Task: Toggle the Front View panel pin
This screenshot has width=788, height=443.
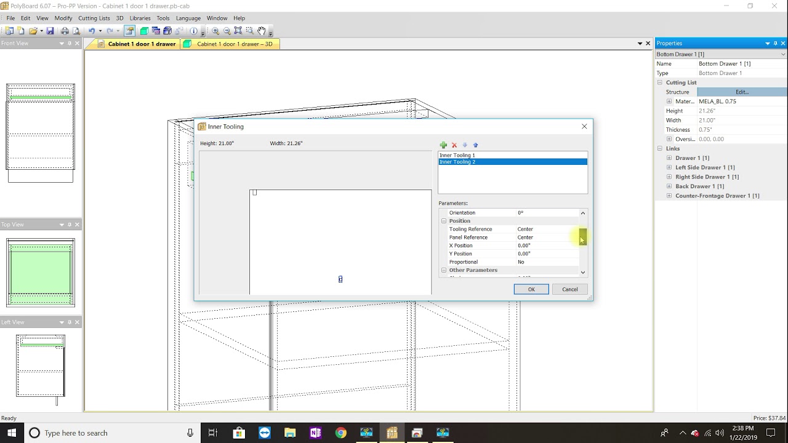Action: [70, 44]
